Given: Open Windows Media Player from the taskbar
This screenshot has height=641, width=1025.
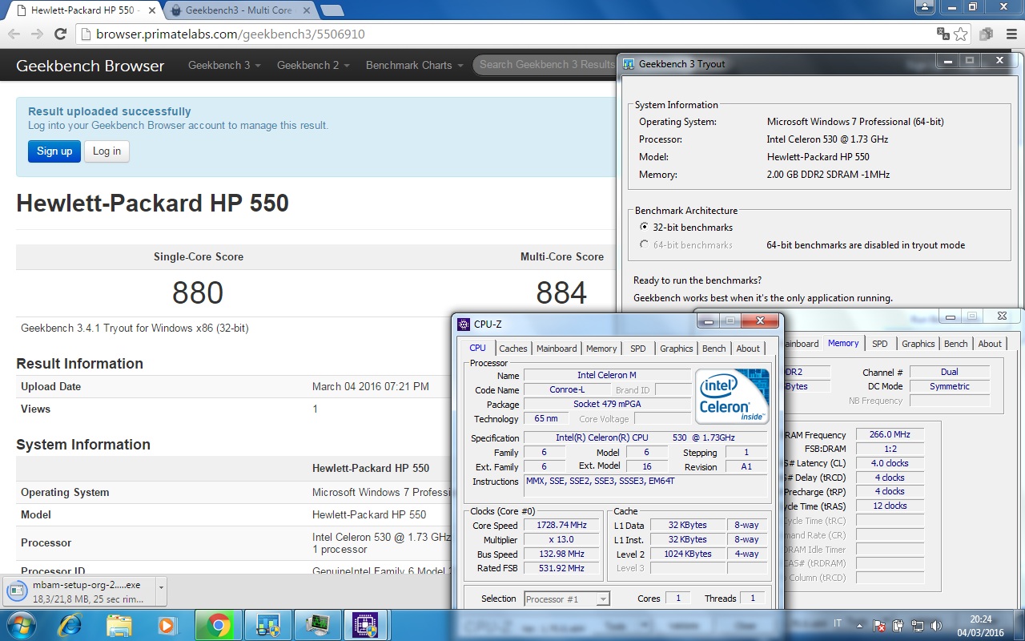Looking at the screenshot, I should pyautogui.click(x=167, y=625).
